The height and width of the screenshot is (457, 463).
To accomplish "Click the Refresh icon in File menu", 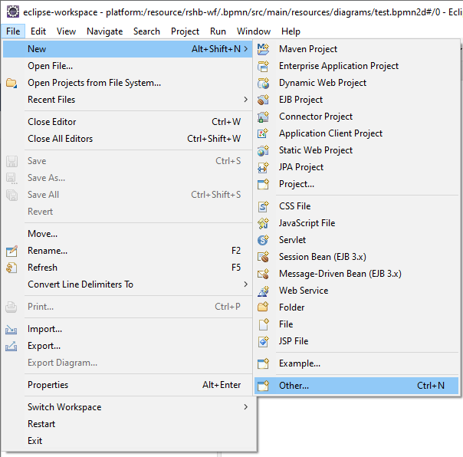I will tap(11, 268).
